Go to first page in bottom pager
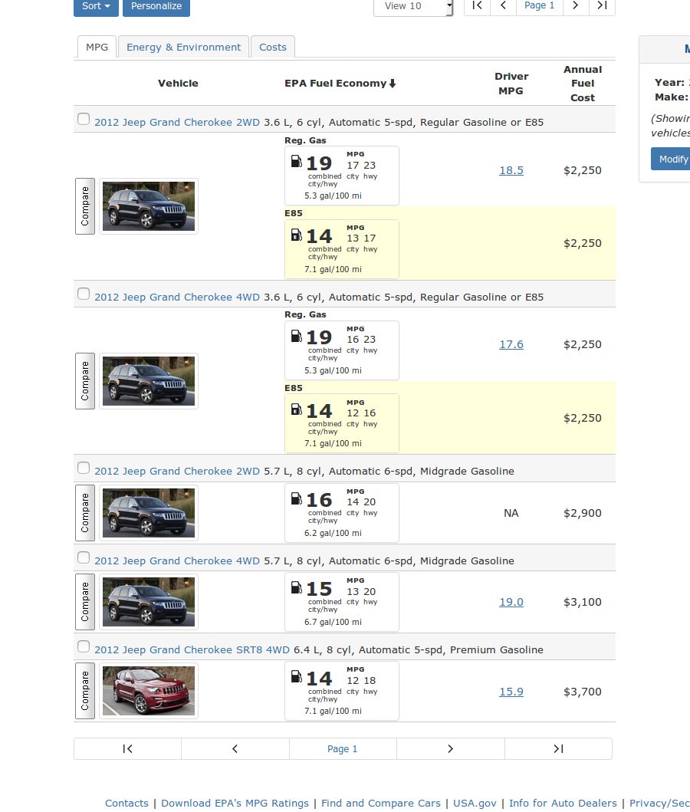The image size is (690, 812). point(127,749)
